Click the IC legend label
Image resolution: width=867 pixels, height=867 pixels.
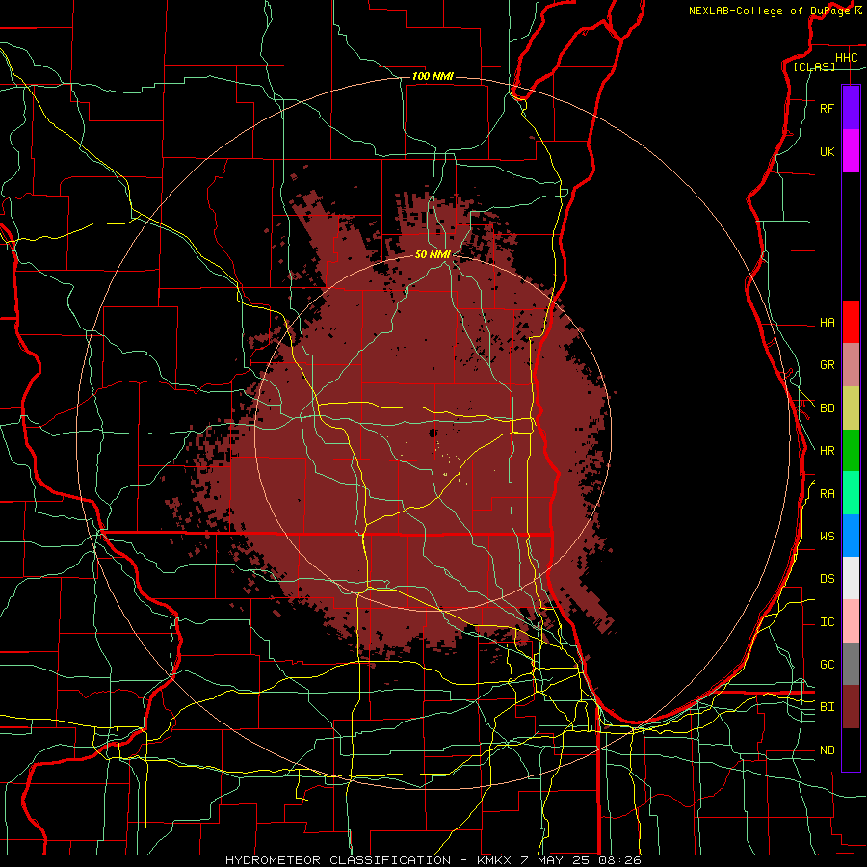[x=828, y=622]
